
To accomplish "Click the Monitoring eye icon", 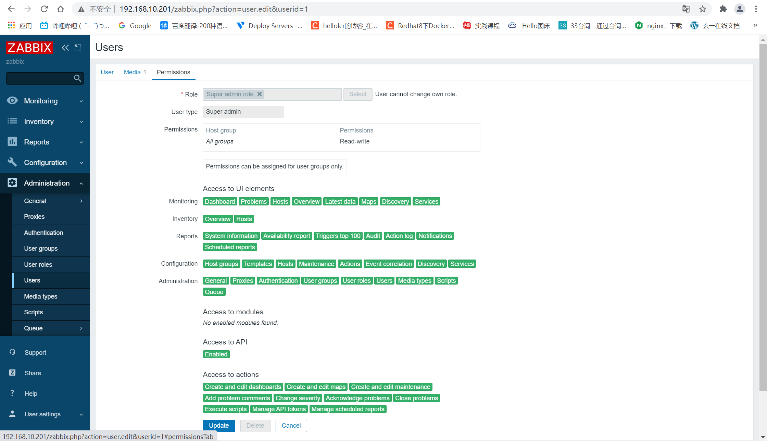I will [x=12, y=100].
